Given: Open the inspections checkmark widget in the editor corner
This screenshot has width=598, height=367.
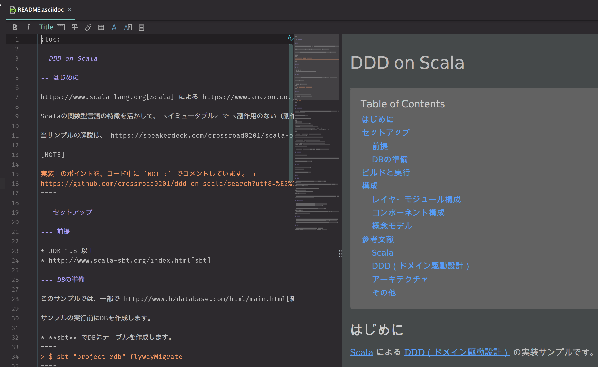Looking at the screenshot, I should point(291,38).
